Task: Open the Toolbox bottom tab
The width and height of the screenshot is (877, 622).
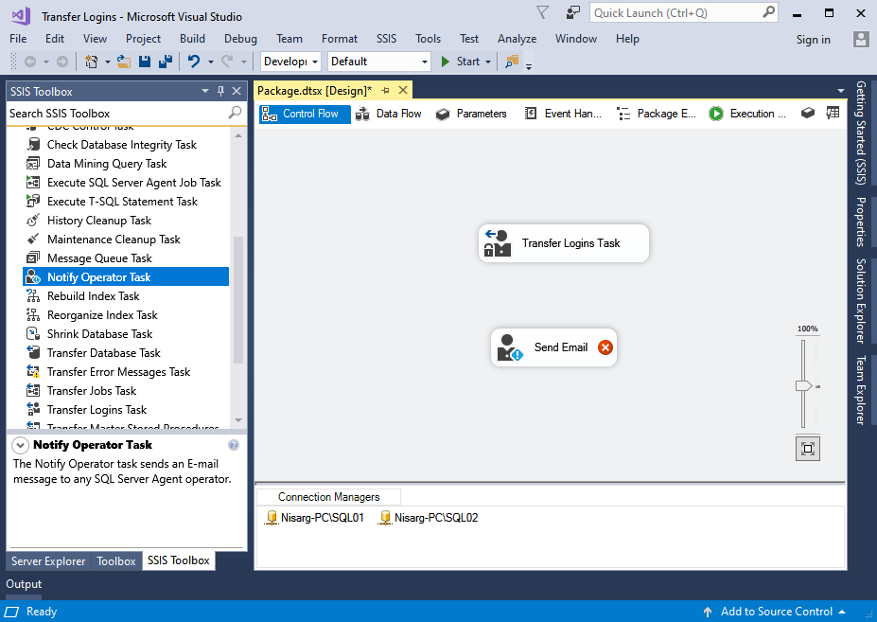Action: [116, 561]
